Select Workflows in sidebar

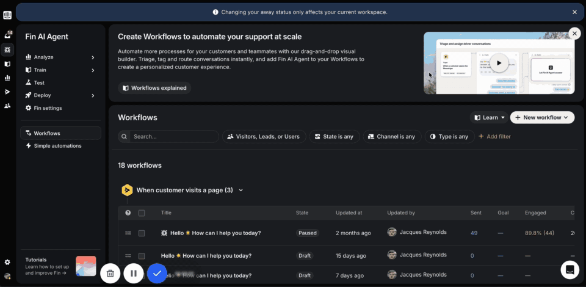coord(60,133)
